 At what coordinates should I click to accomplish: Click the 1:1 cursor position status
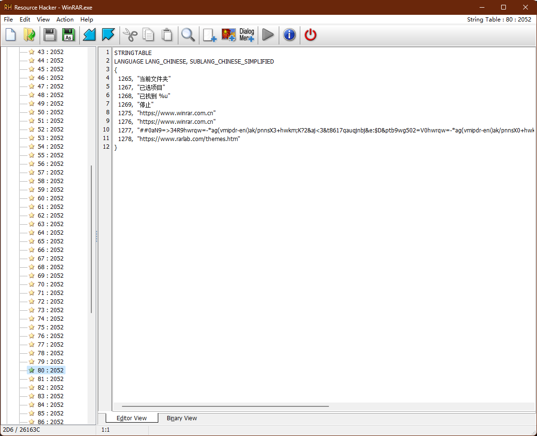pos(106,429)
